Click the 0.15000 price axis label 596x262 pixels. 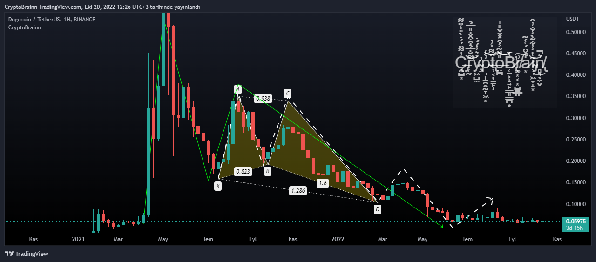576,182
